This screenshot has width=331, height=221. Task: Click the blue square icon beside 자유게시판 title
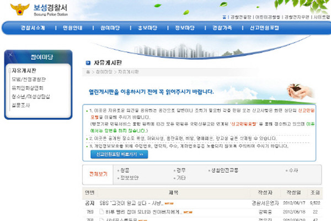88,63
